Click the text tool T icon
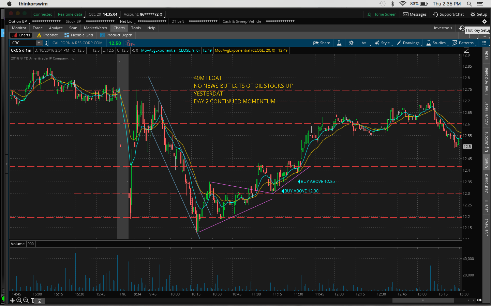The height and width of the screenshot is (306, 491). click(x=32, y=300)
